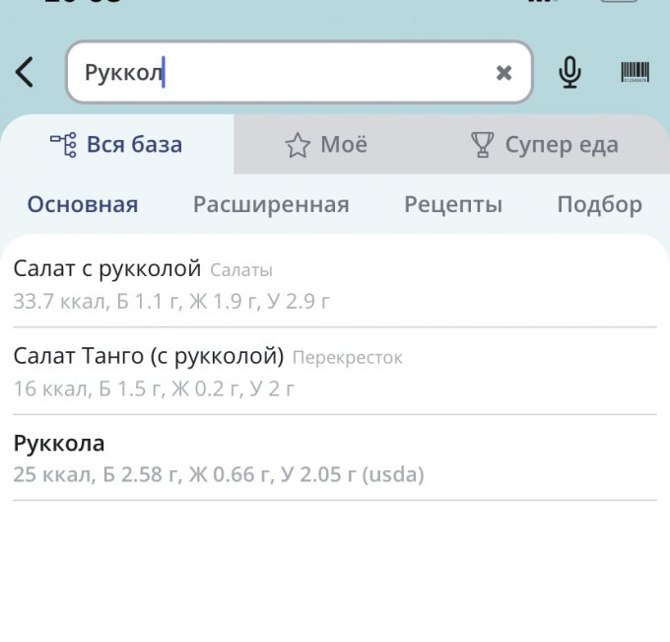670x642 pixels.
Task: Click the star icon beside Моё
Action: tap(297, 146)
